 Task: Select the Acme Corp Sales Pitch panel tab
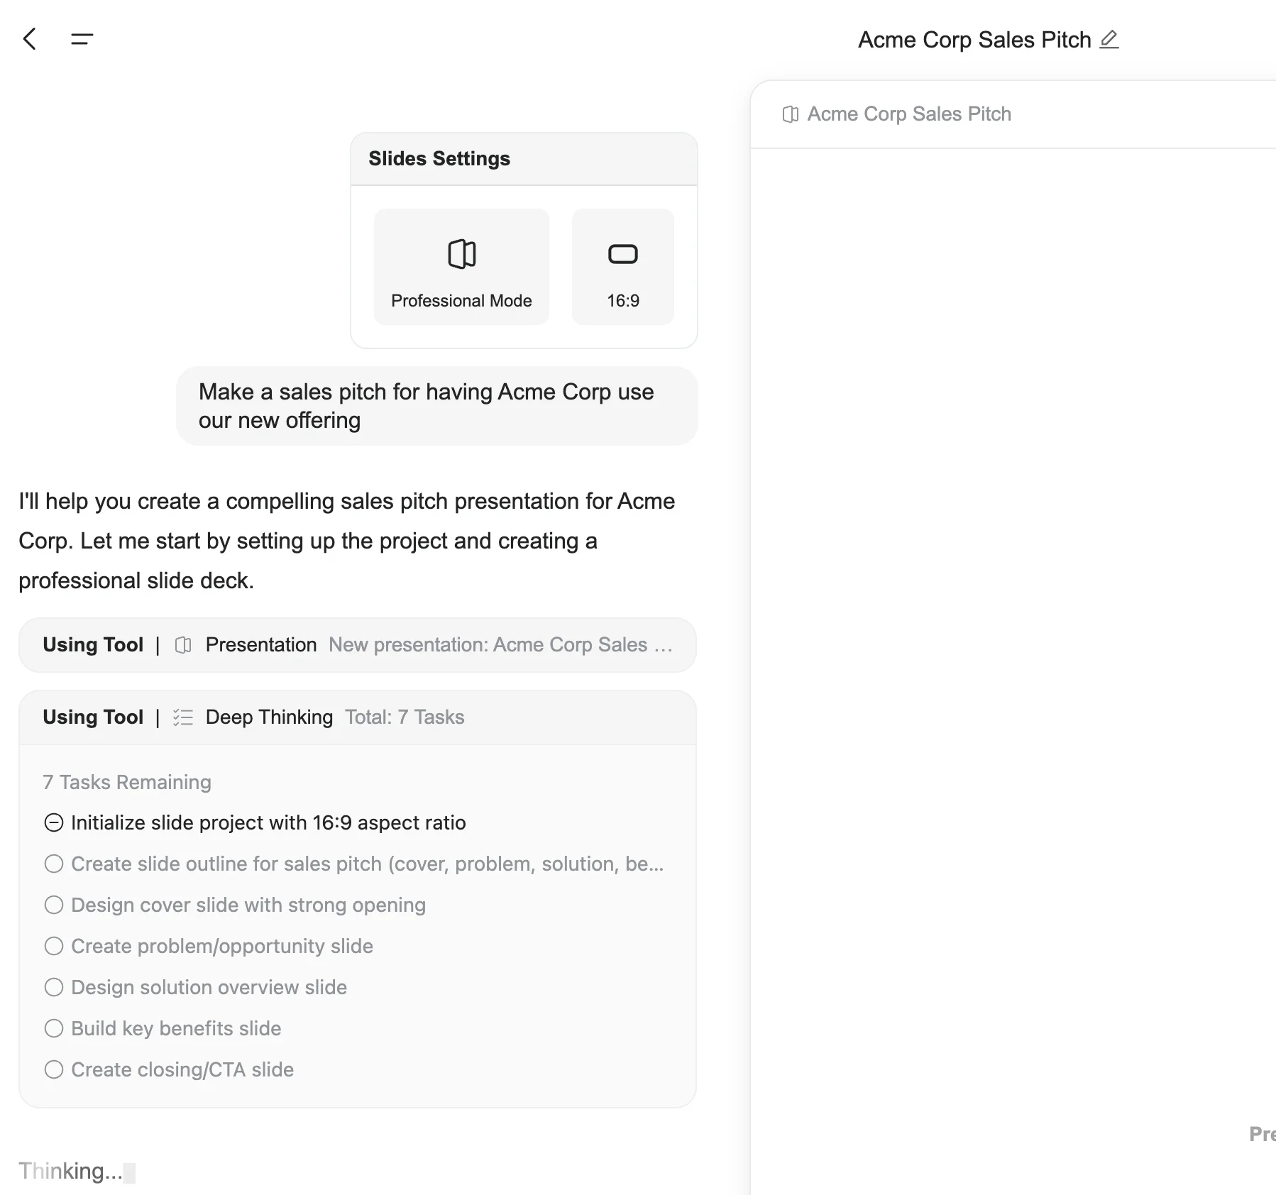(908, 114)
